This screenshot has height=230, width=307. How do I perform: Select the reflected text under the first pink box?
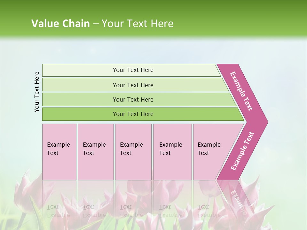tap(58, 211)
